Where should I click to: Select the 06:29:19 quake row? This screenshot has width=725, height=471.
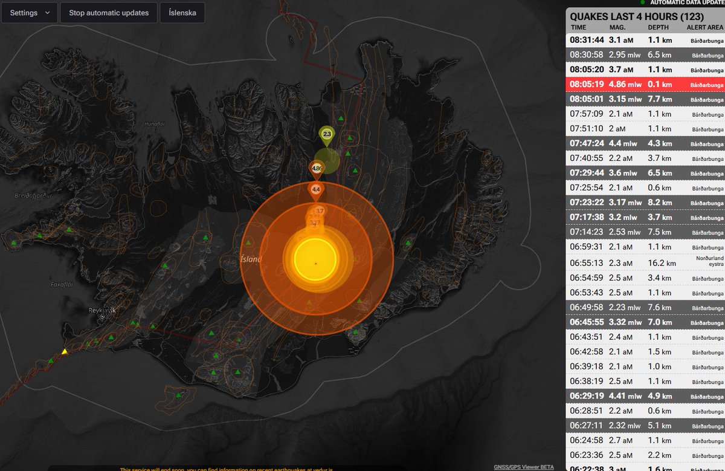(645, 396)
